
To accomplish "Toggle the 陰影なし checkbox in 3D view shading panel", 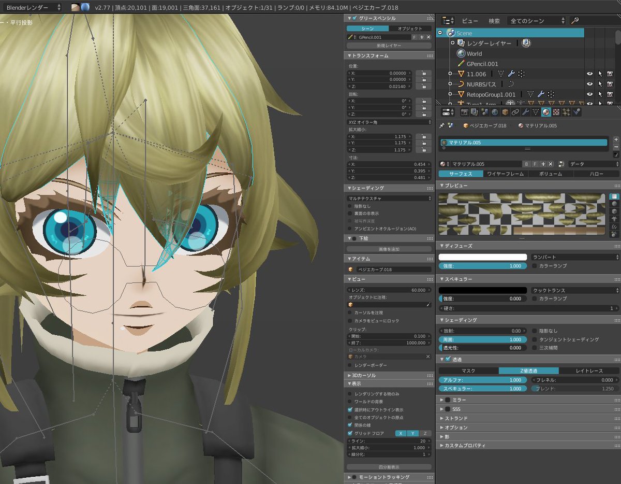I will point(350,206).
